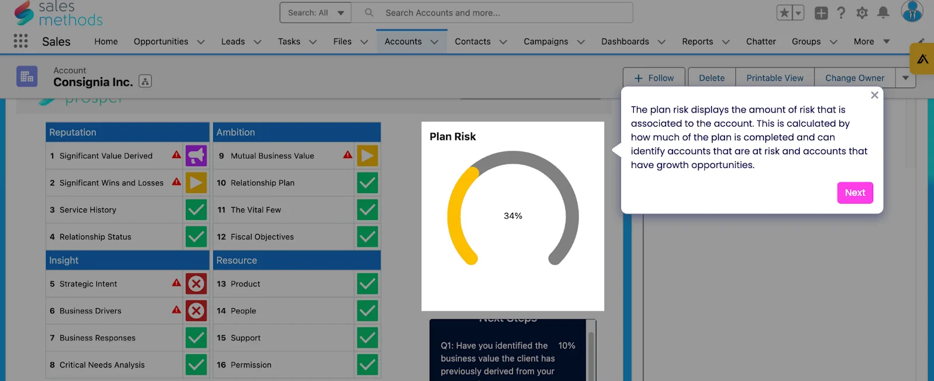This screenshot has height=381, width=934.
Task: Open the Help question mark icon
Action: (x=841, y=13)
